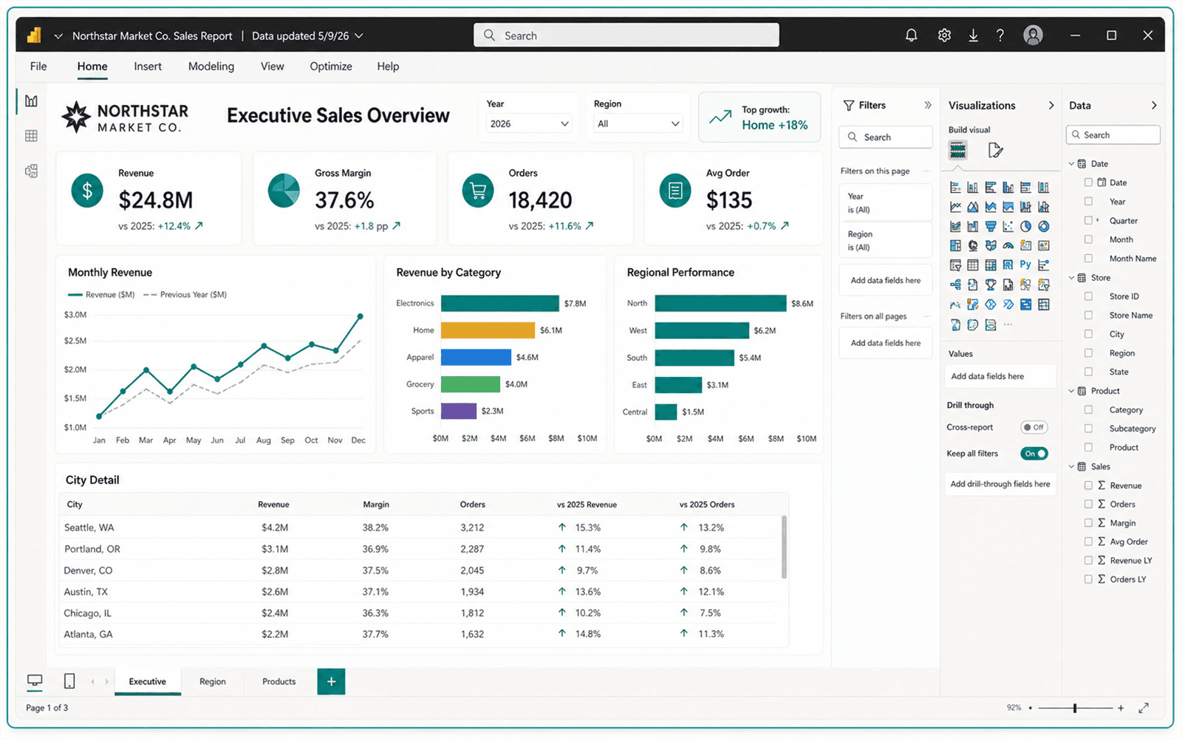The image size is (1182, 739).
Task: Check the Month Name field checkbox
Action: pos(1088,259)
